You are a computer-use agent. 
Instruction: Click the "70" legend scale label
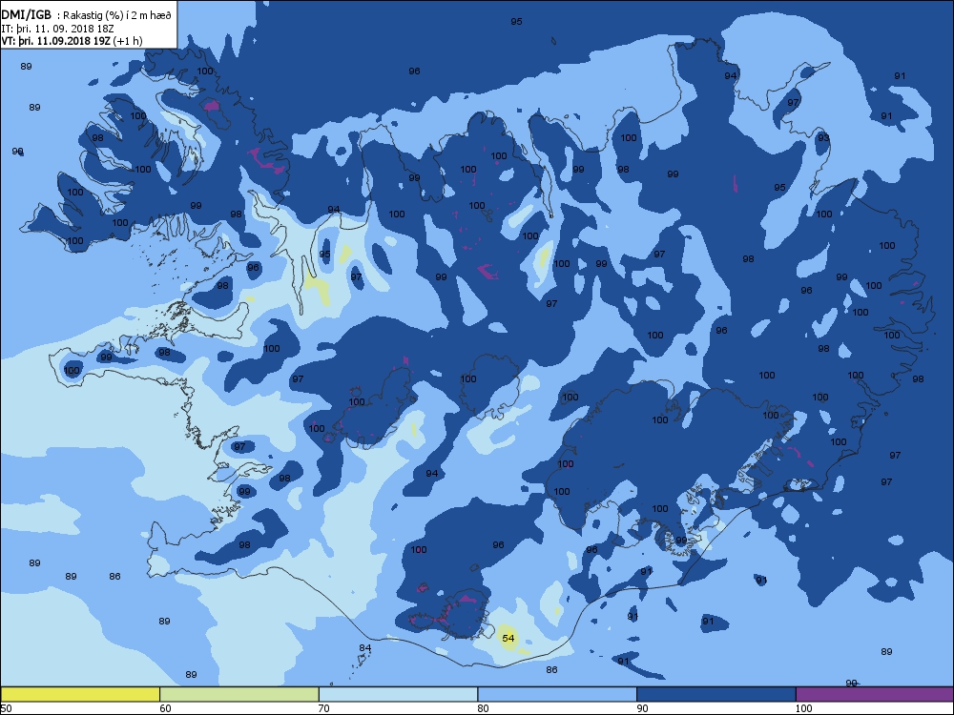(324, 707)
